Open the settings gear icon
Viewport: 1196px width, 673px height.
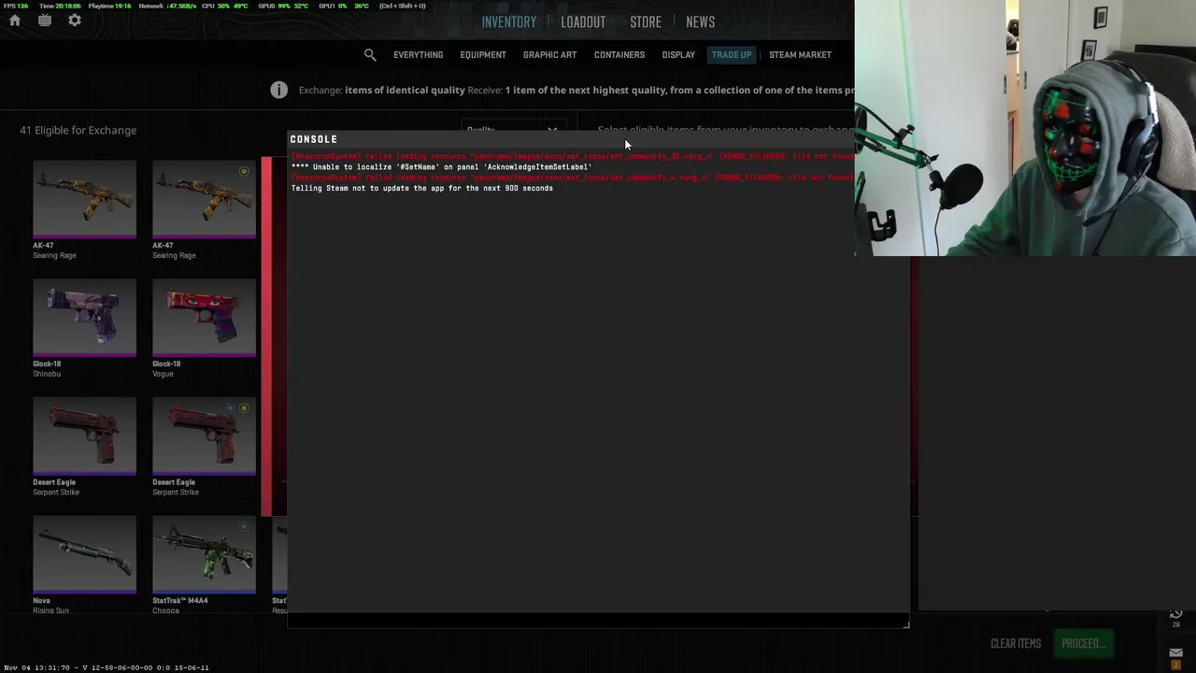[75, 21]
